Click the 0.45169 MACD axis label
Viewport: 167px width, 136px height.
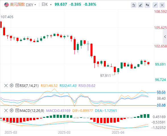pyautogui.click(x=159, y=117)
